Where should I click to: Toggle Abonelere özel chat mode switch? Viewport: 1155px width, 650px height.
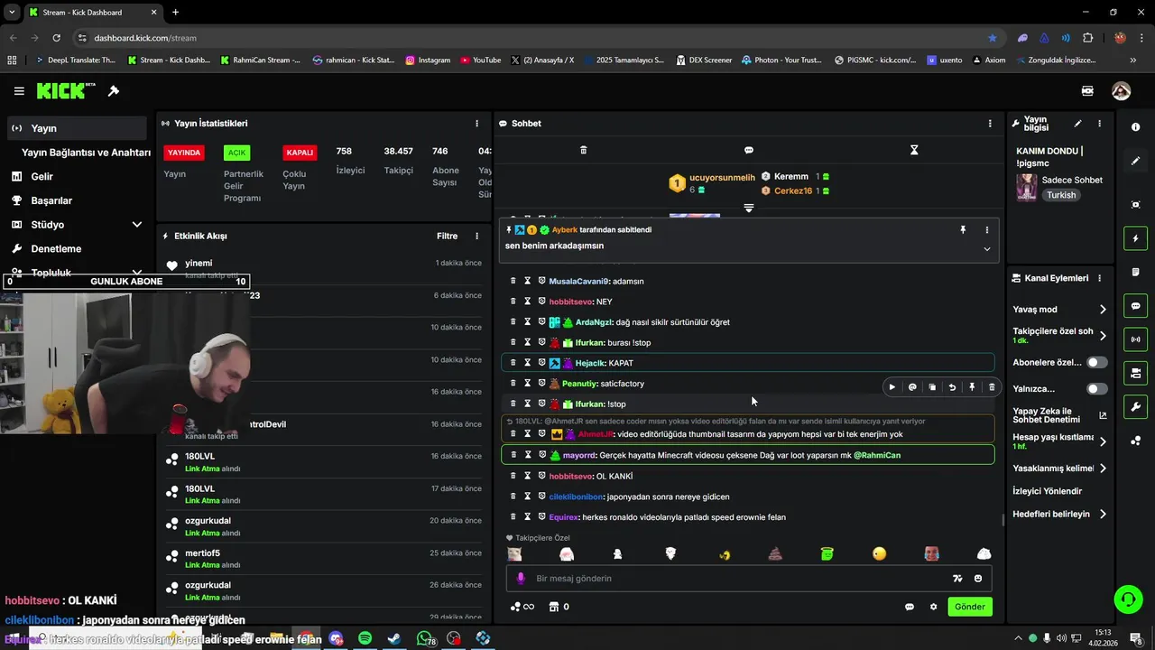click(x=1097, y=362)
